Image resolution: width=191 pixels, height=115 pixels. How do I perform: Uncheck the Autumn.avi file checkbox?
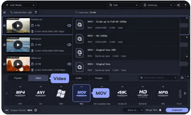coord(5,25)
